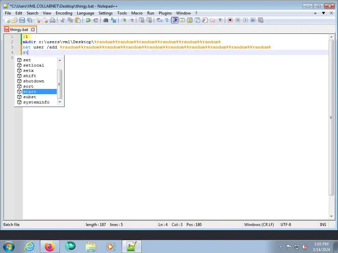Cut selection with the scissors icon
The image size is (338, 253).
coord(63,20)
